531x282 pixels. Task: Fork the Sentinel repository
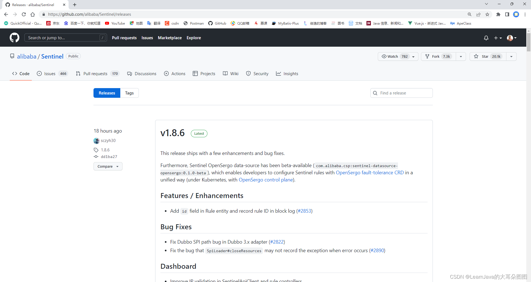click(x=438, y=56)
